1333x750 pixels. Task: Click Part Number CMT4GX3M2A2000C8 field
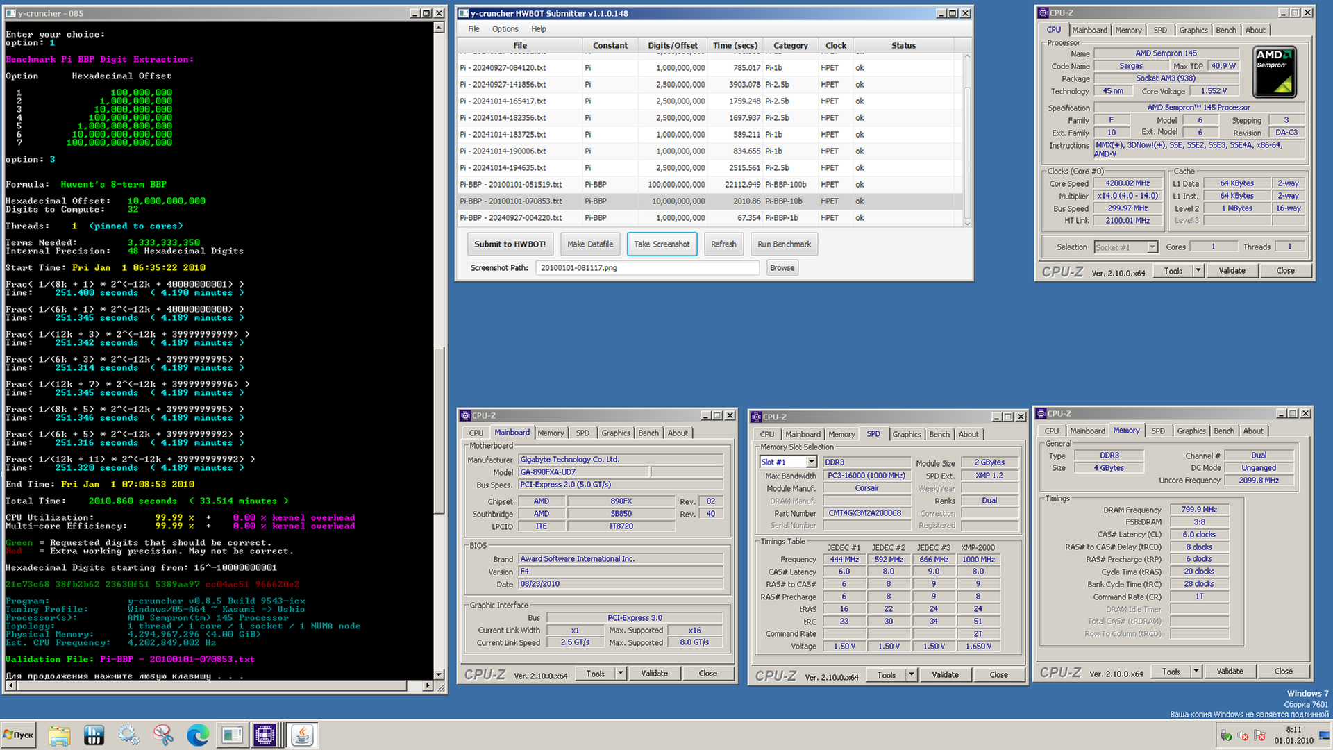[x=865, y=513]
